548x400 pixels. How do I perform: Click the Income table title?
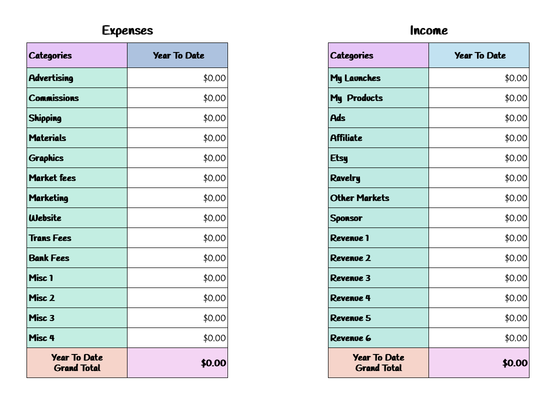point(428,30)
